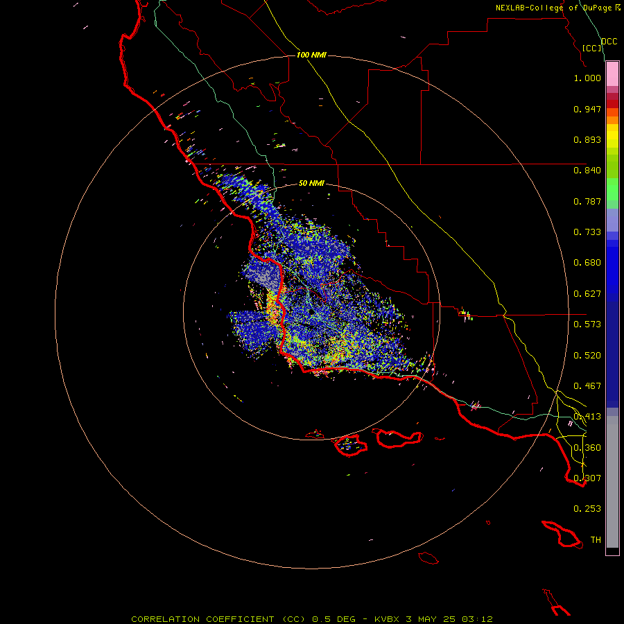Click the CORRELATION COEFFICIENT caption text
The image size is (624, 624).
coord(202,619)
